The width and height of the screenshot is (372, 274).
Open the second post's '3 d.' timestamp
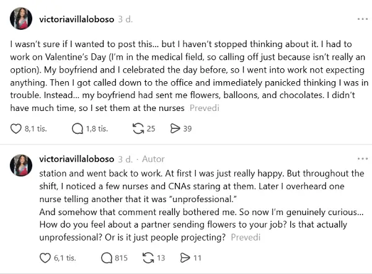tap(126, 159)
